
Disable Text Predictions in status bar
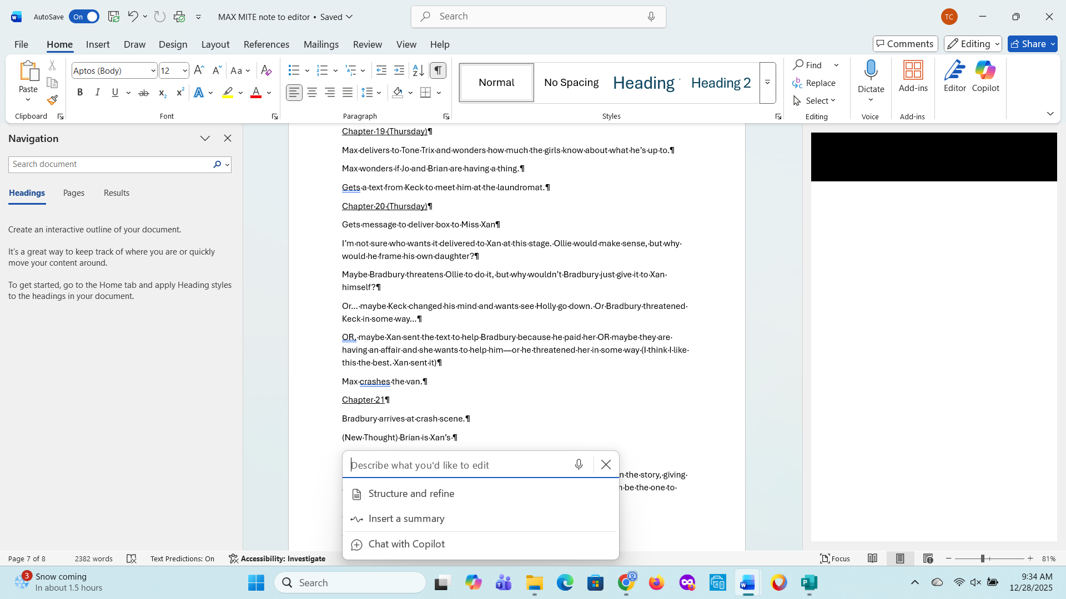[x=182, y=559]
